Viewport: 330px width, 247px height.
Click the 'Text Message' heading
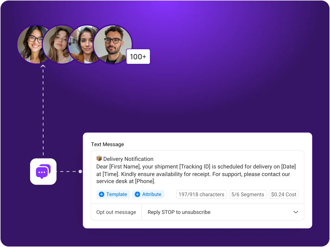[x=107, y=144]
